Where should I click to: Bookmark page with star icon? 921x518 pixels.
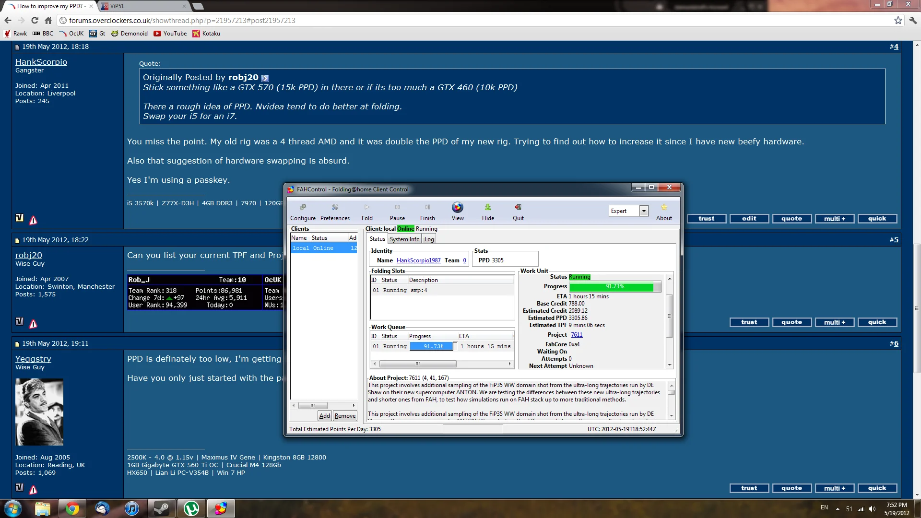pos(898,20)
